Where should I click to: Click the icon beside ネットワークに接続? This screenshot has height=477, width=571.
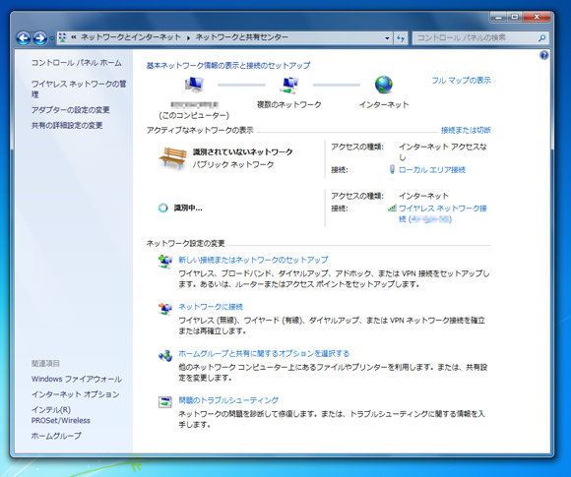[165, 309]
